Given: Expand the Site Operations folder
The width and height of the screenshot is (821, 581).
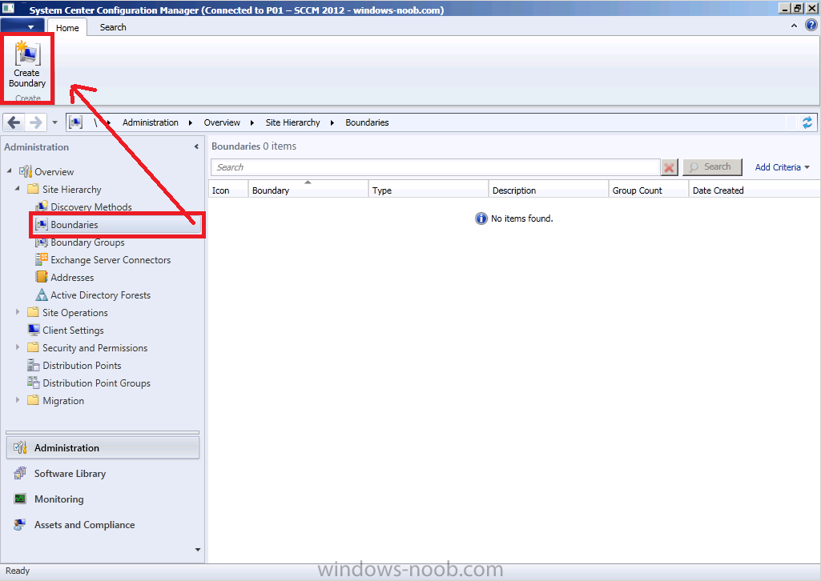Looking at the screenshot, I should (x=18, y=312).
